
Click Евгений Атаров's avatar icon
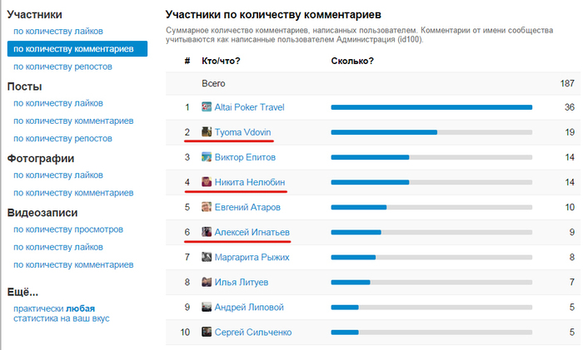pos(207,207)
